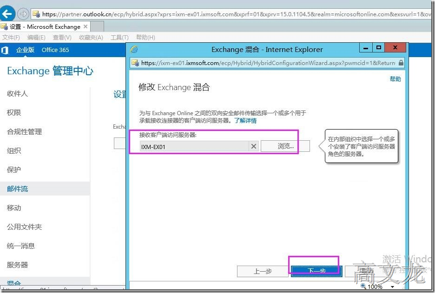This screenshot has width=435, height=293.
Task: Open 保护 in the sidebar
Action: [14, 169]
